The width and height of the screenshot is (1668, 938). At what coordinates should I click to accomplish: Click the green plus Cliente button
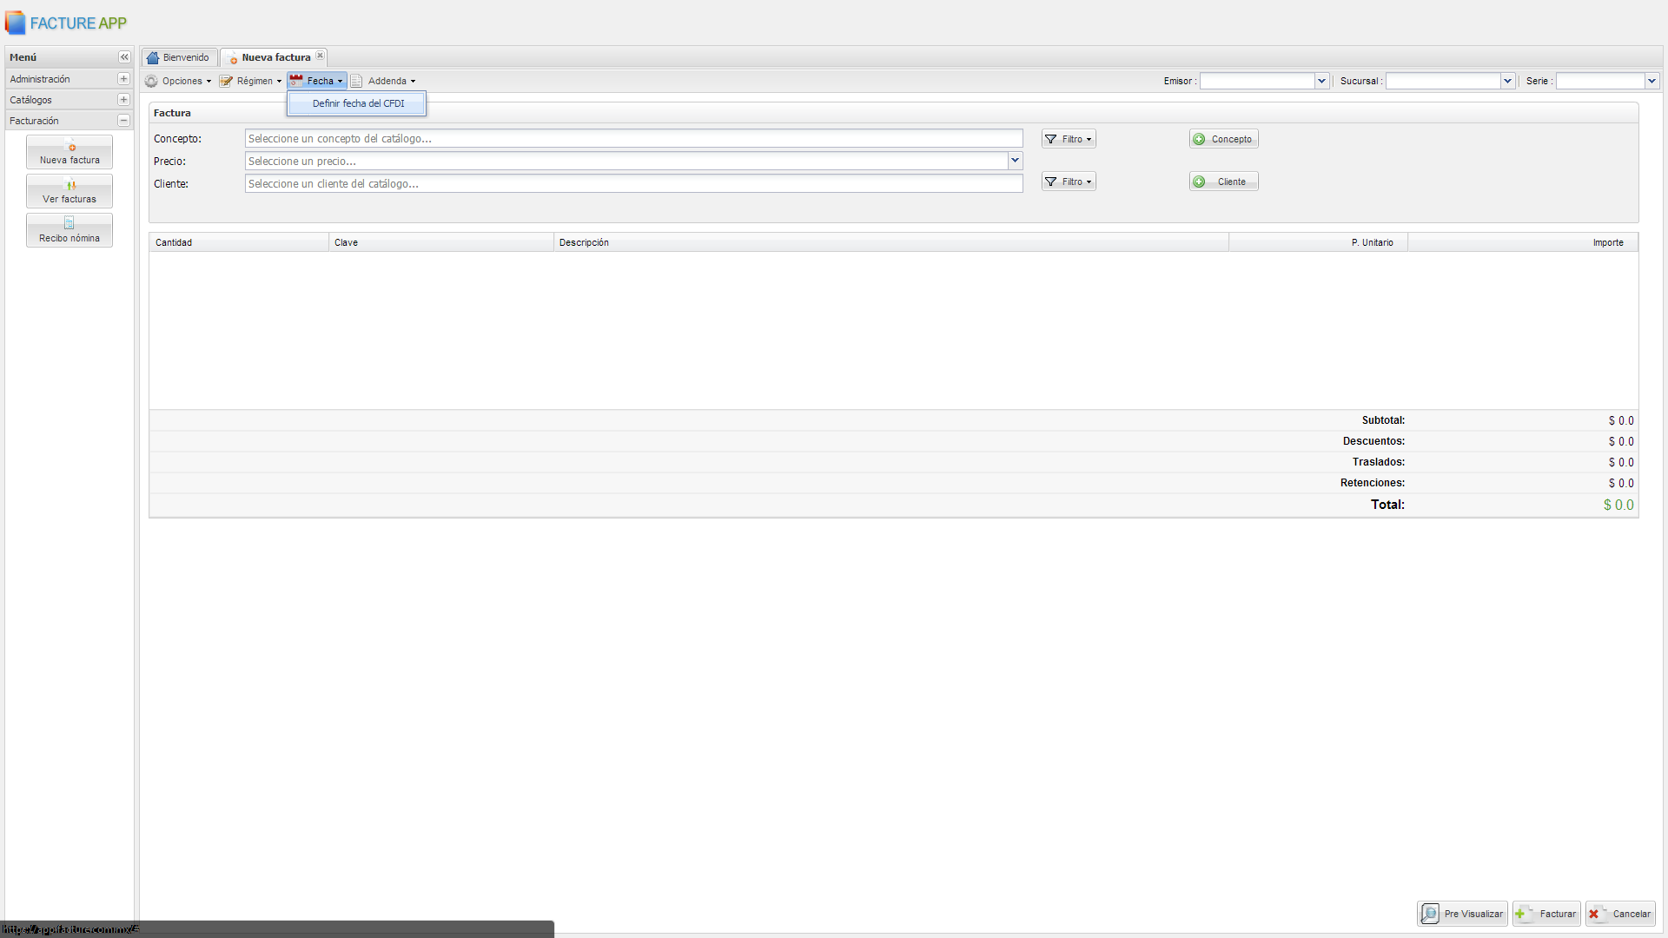1223,182
